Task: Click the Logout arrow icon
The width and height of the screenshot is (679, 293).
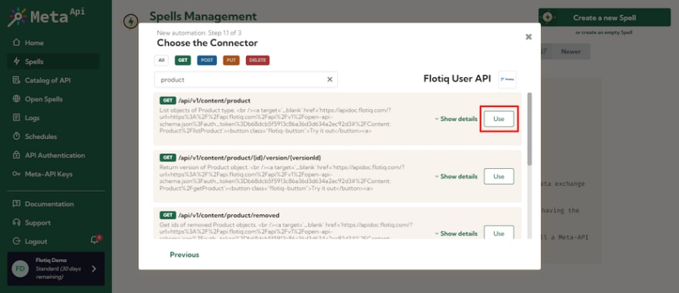Action: tap(16, 241)
